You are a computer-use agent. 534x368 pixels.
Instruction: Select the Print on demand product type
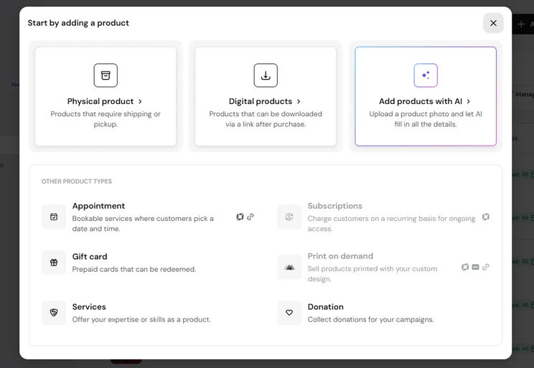tap(383, 268)
